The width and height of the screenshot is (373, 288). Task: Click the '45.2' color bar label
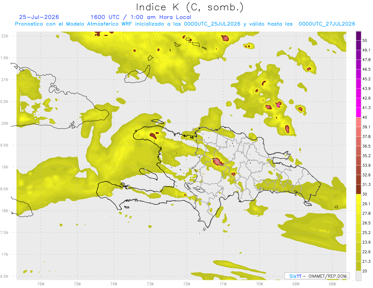click(366, 79)
